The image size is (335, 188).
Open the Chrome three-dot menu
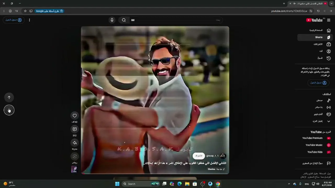[x=4, y=11]
